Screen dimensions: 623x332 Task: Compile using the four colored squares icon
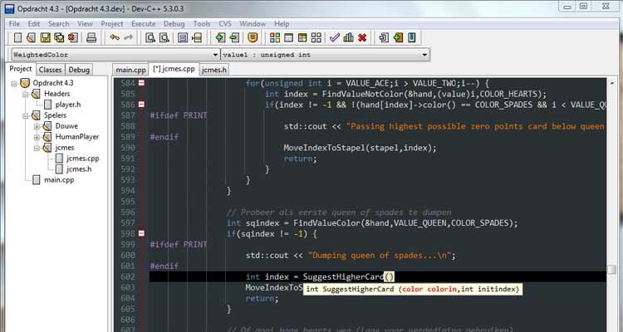pyautogui.click(x=275, y=37)
